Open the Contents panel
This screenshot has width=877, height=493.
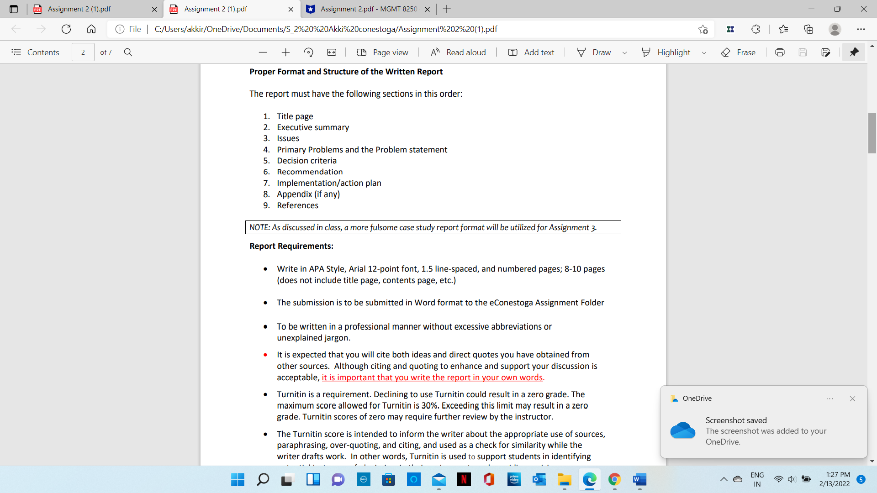click(36, 52)
